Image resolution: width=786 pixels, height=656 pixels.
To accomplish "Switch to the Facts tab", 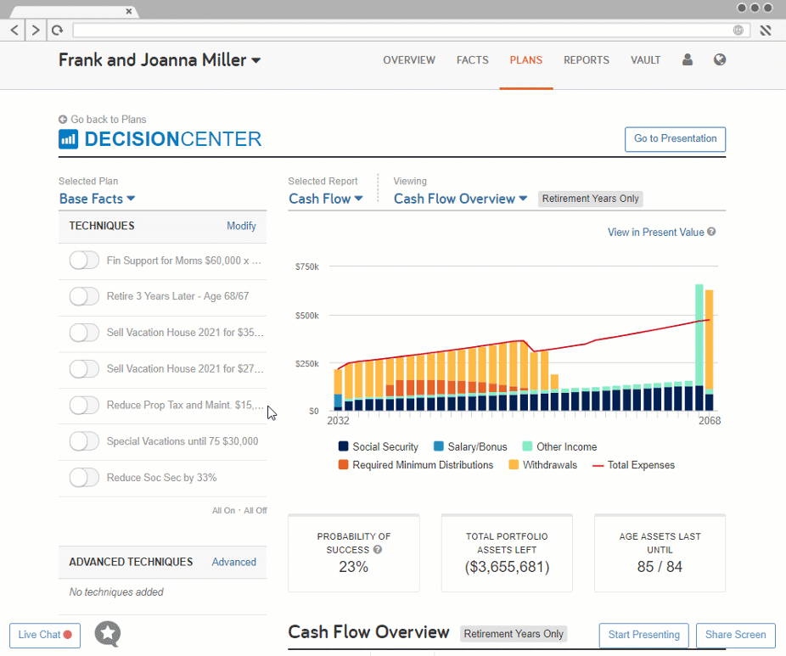I will pos(472,60).
